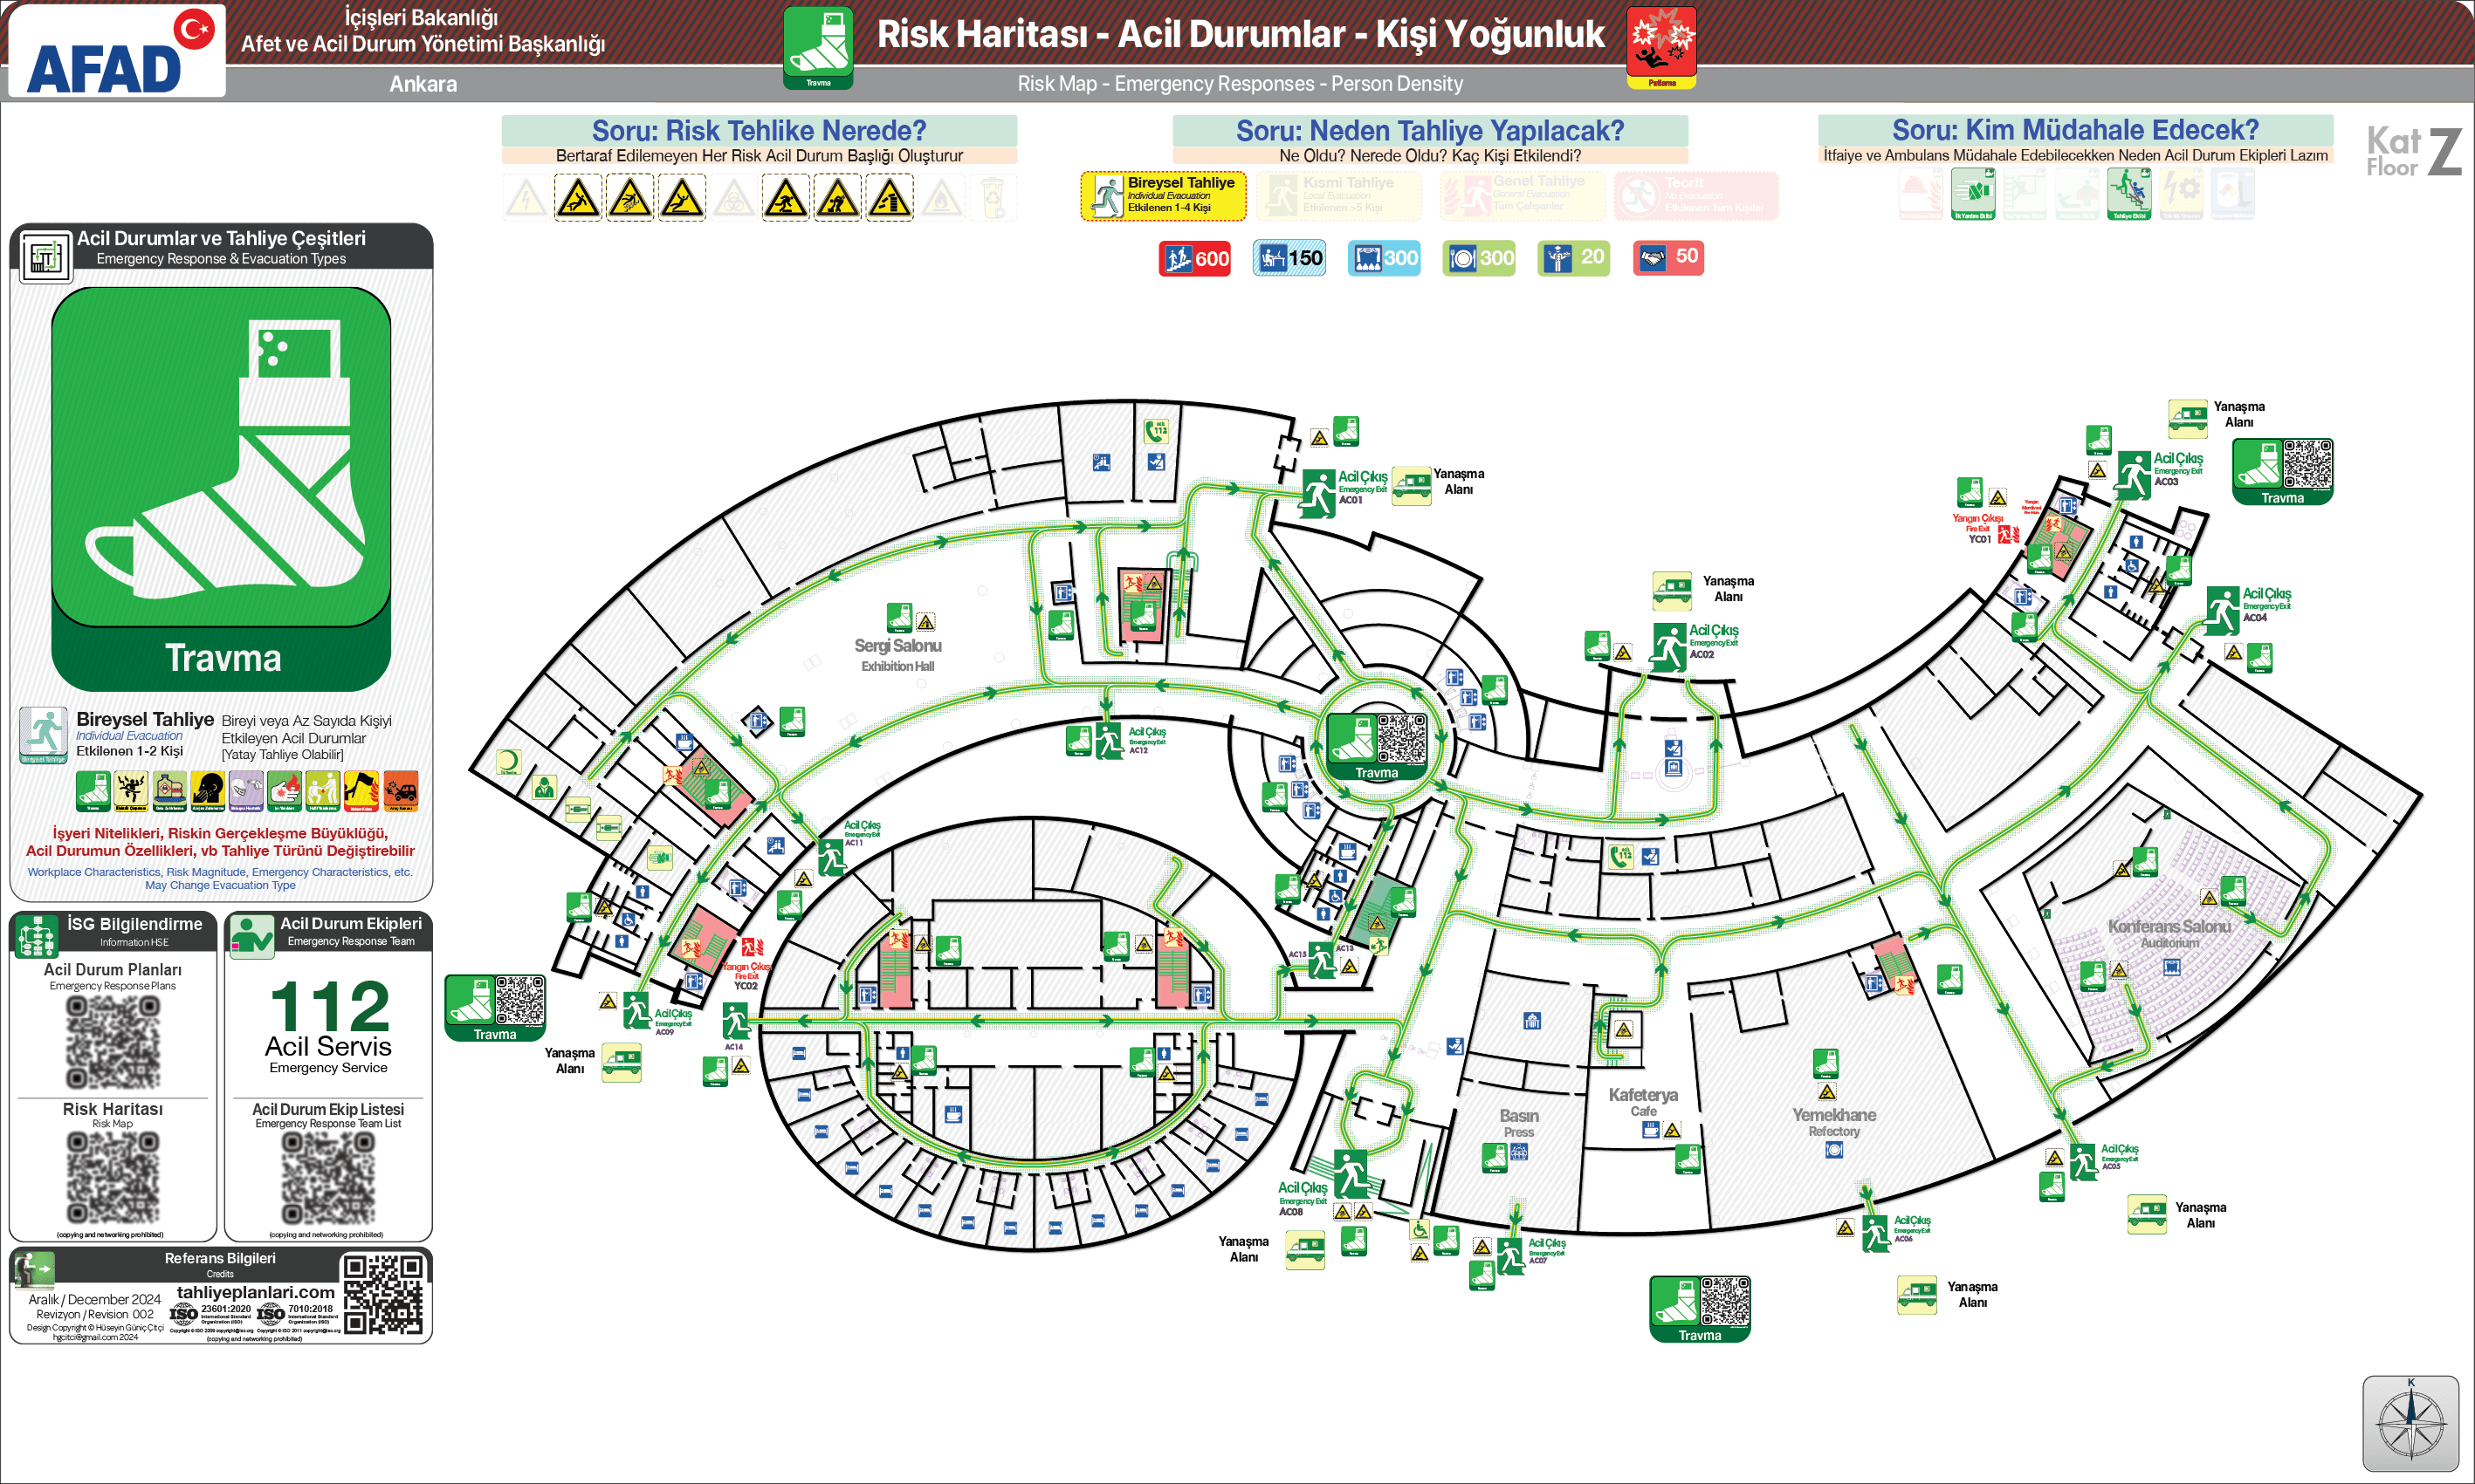Click the 'Soru: Risk Tehlike Nerede?' heading
Screen dimensions: 2475x1484
point(759,131)
